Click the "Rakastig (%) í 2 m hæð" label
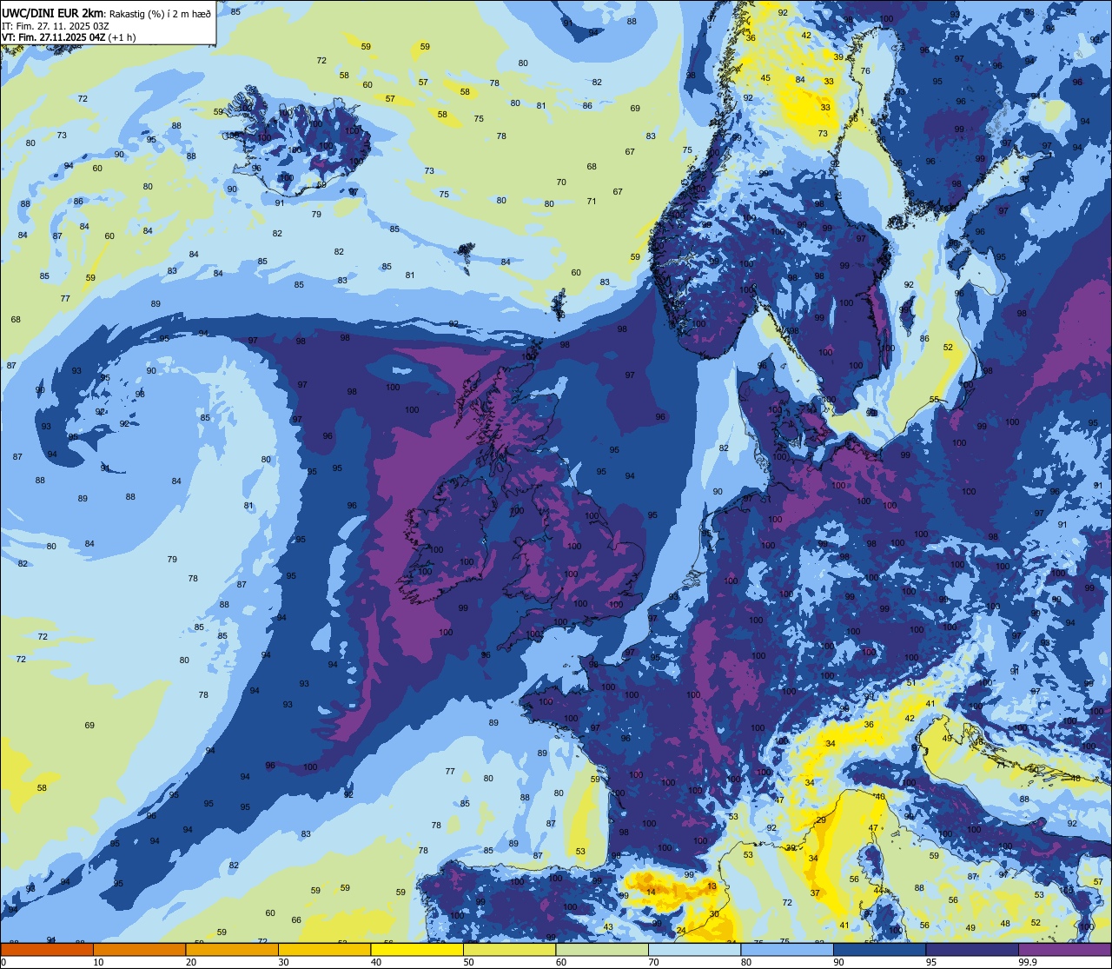Viewport: 1112px width, 969px height. (x=159, y=13)
